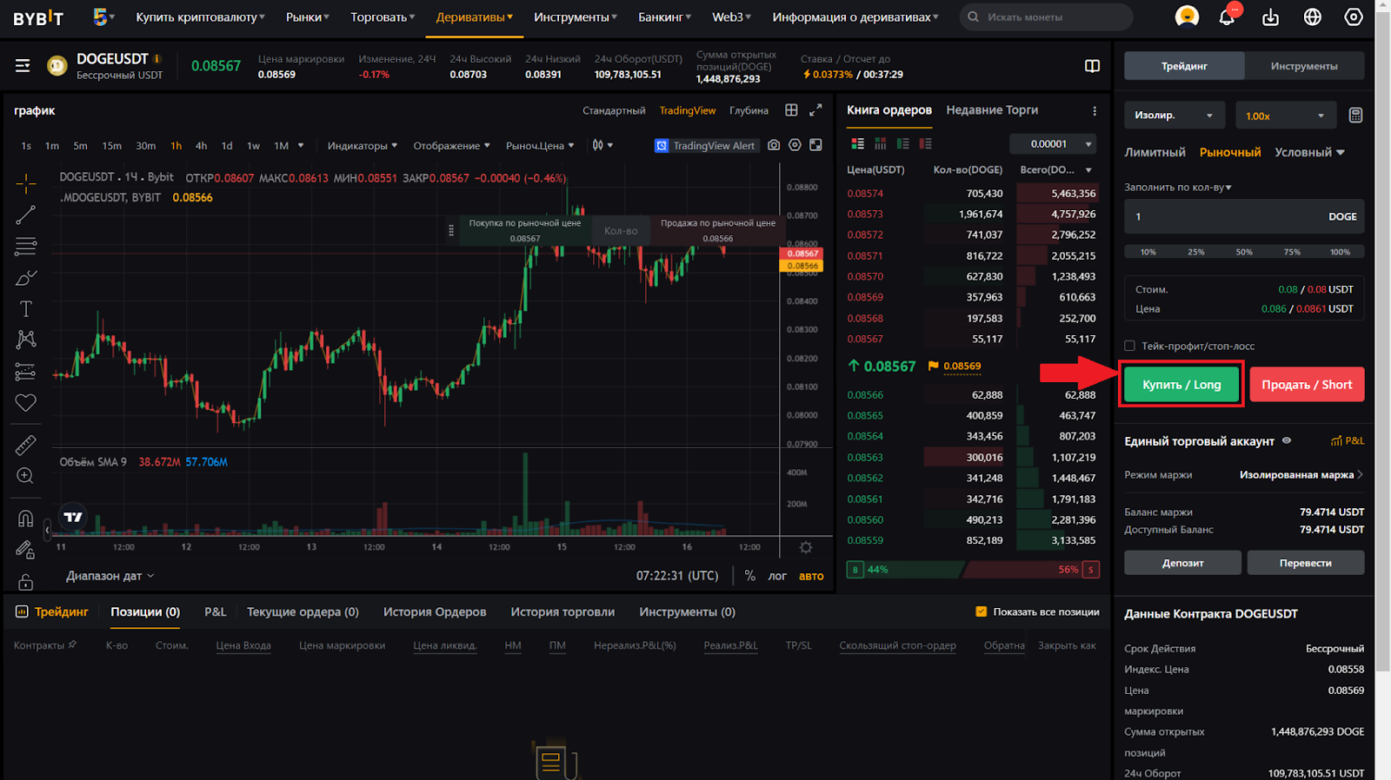This screenshot has width=1391, height=780.
Task: Open user profile avatar
Action: (x=1187, y=17)
